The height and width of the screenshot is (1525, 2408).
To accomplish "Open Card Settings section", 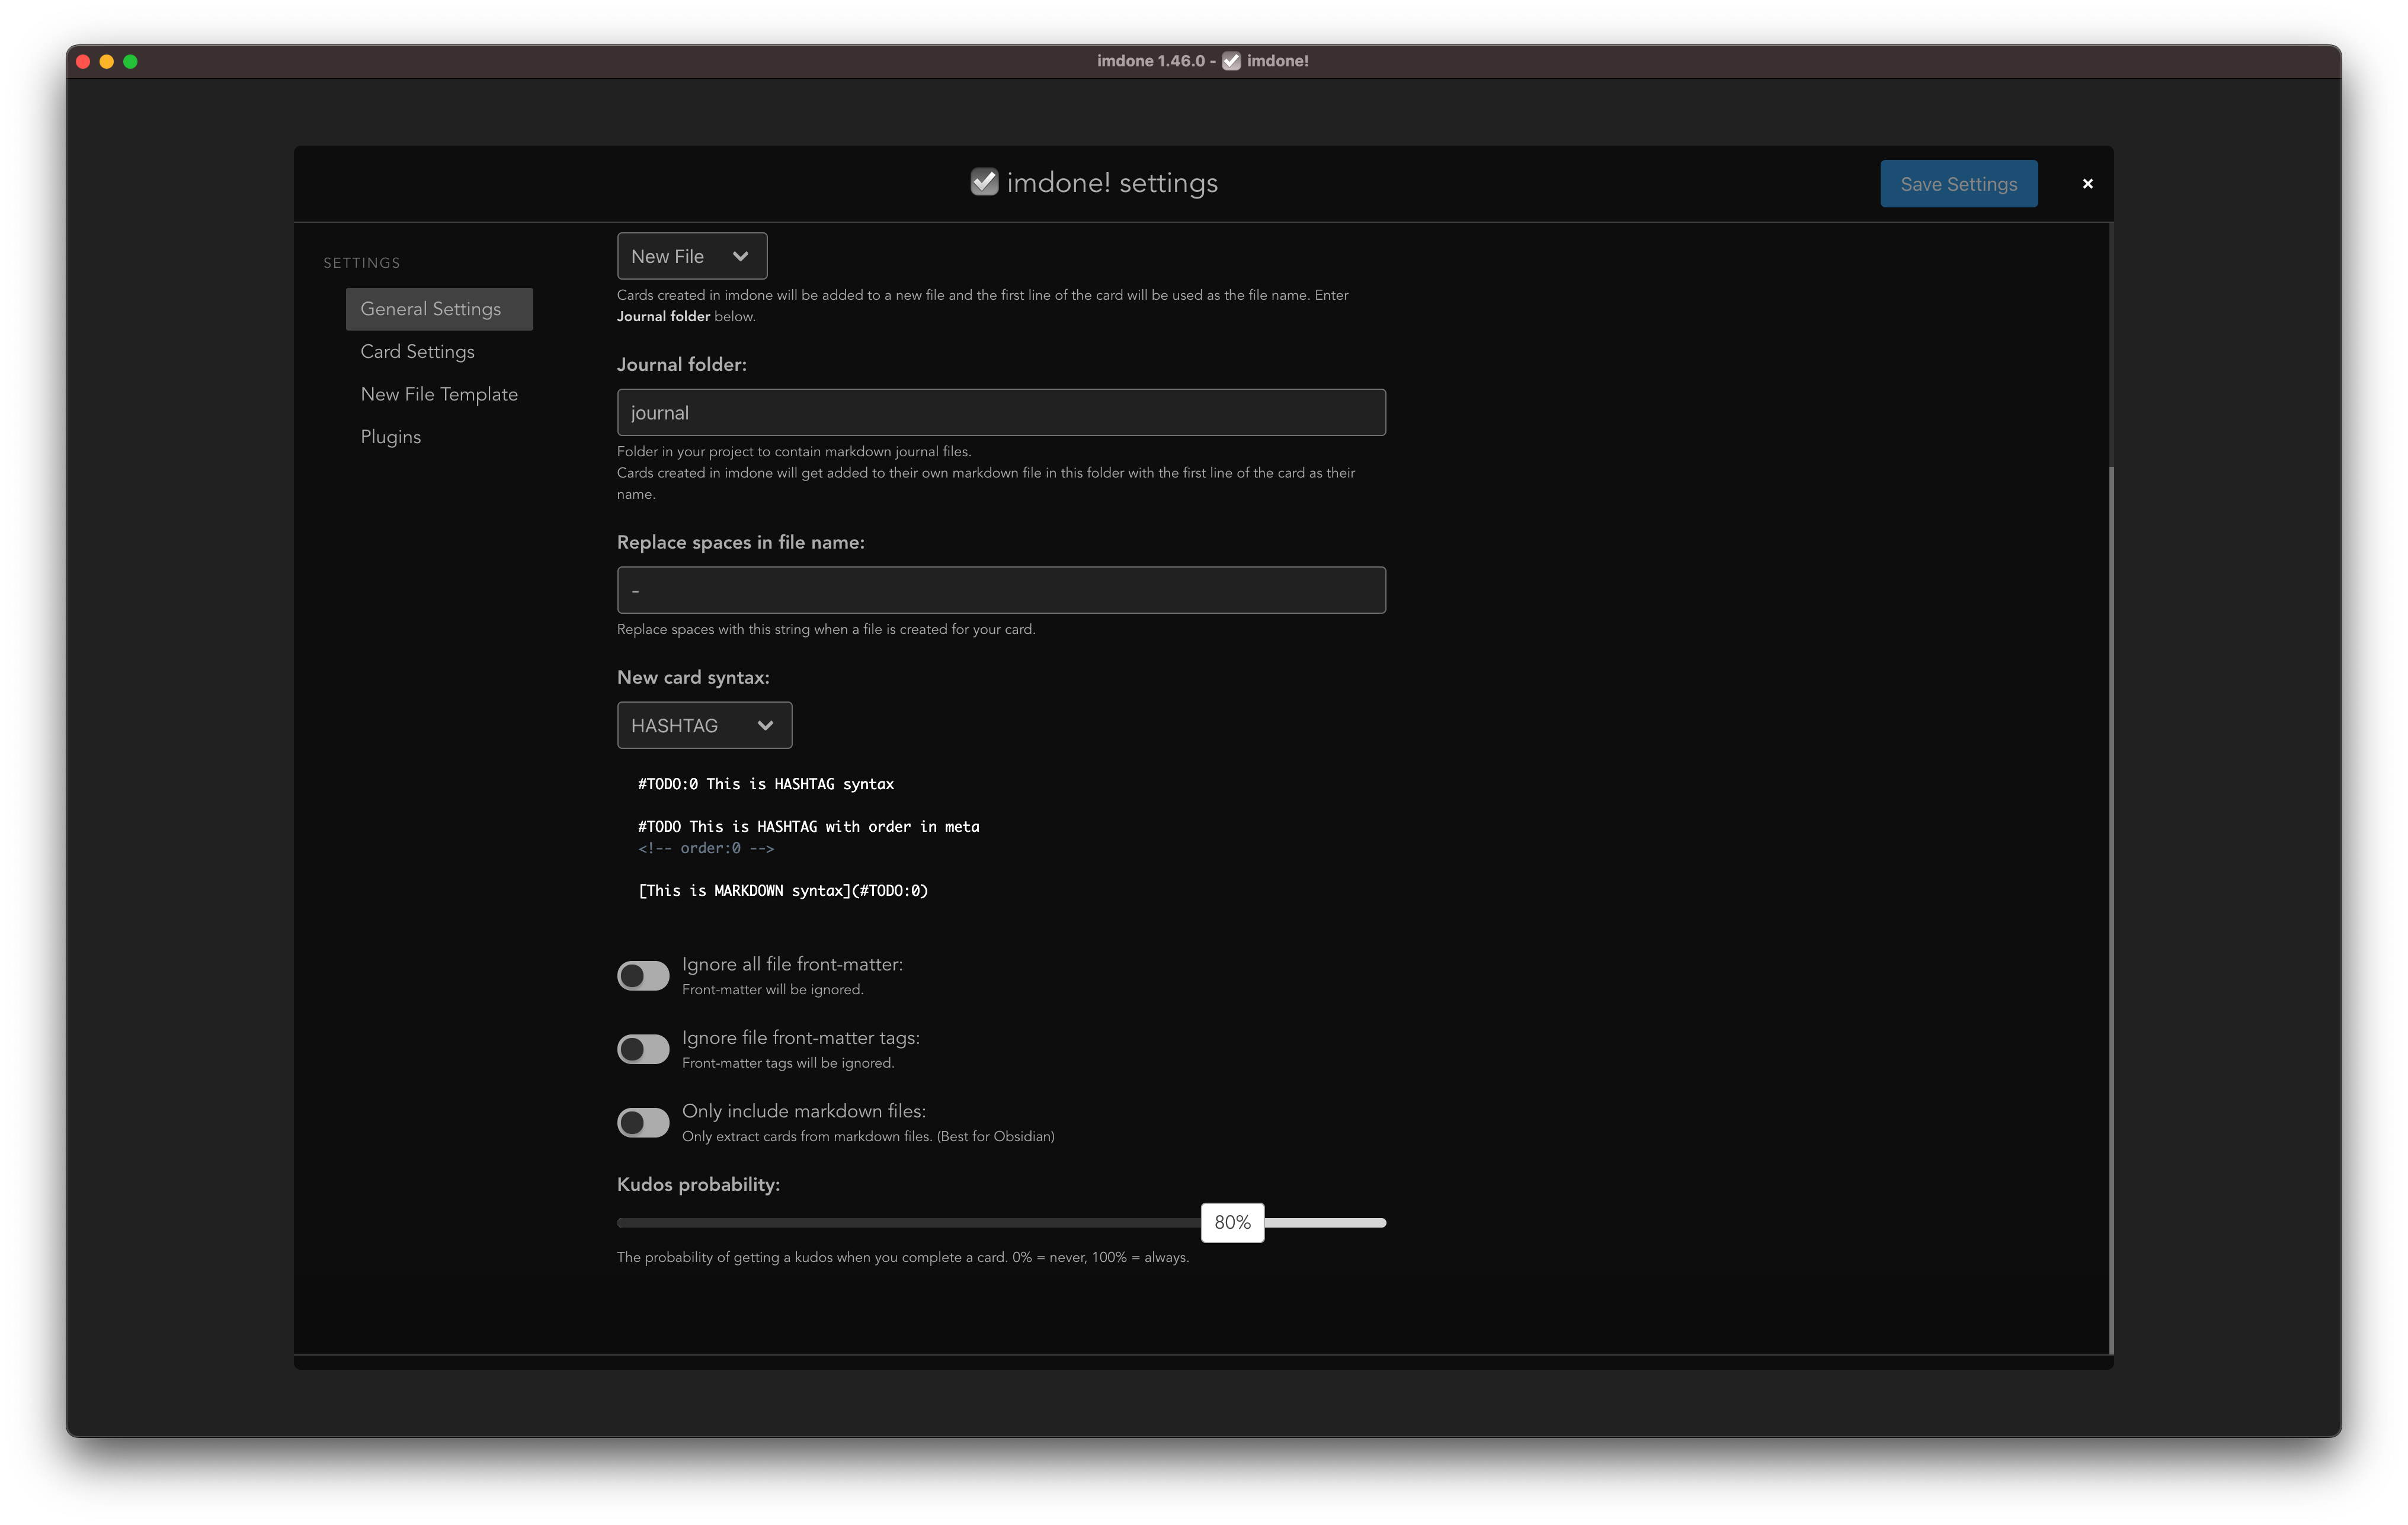I will click(417, 352).
